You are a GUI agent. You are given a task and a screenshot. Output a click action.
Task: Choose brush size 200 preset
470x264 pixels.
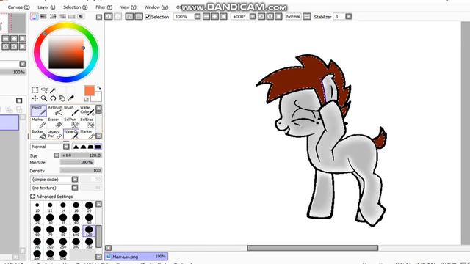click(x=50, y=243)
